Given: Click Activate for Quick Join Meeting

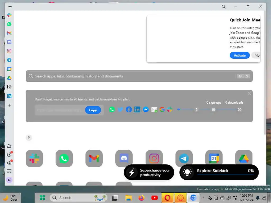Looking at the screenshot, I should click(240, 56).
